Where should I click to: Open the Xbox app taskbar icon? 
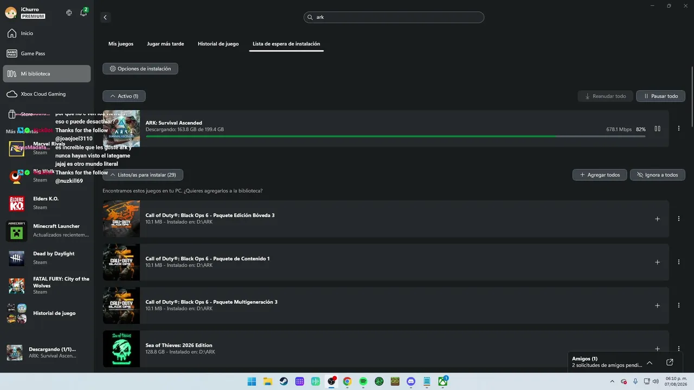442,381
